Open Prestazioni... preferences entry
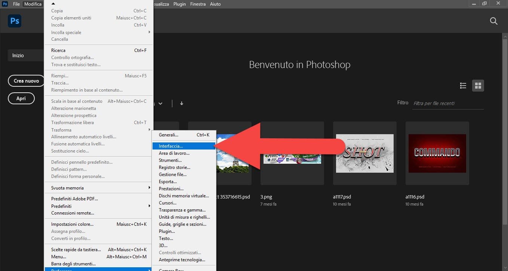The image size is (508, 271). click(184, 189)
